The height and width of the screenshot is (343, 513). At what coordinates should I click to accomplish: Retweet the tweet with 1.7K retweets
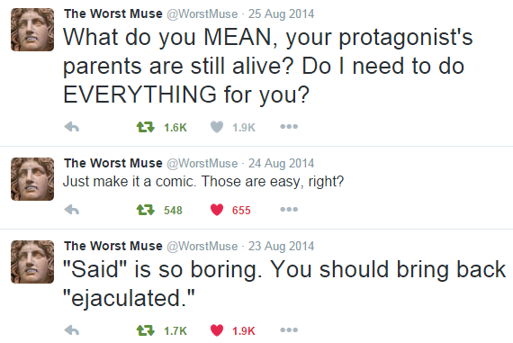(145, 330)
